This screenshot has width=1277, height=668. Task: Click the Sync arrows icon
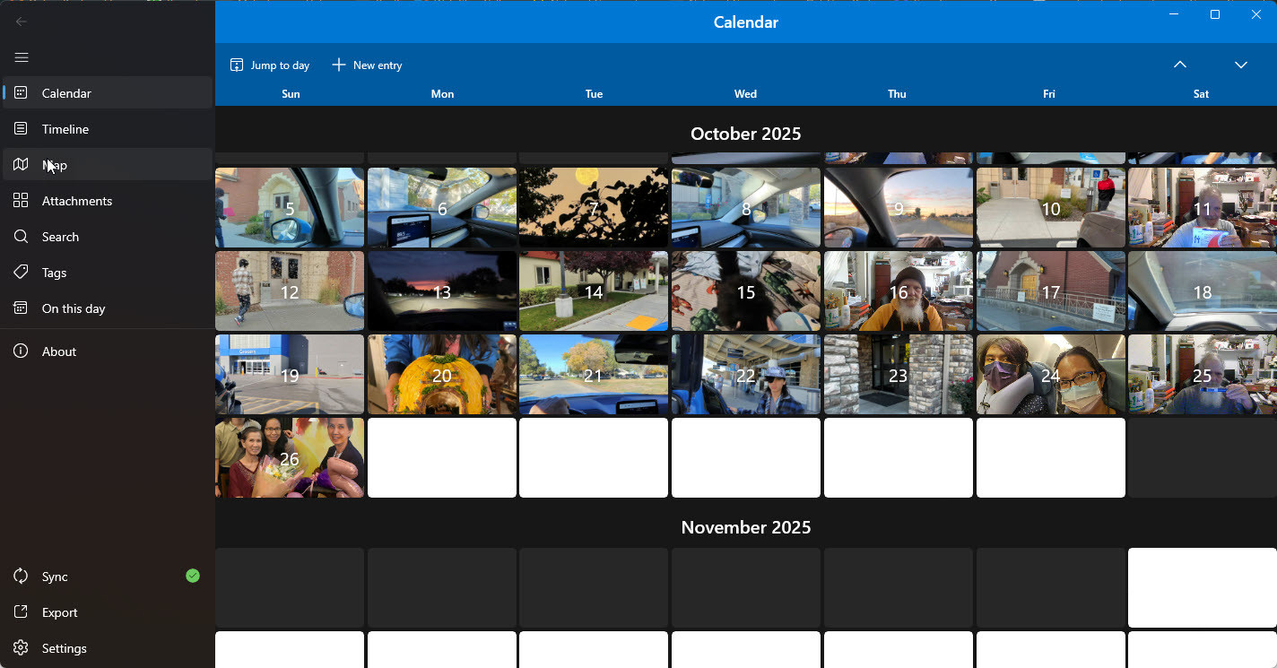pos(21,577)
